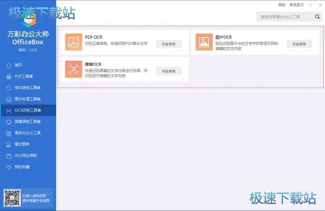This screenshot has height=211, width=325.
Task: Open 我的收藏 menu item
Action: (x=28, y=167)
